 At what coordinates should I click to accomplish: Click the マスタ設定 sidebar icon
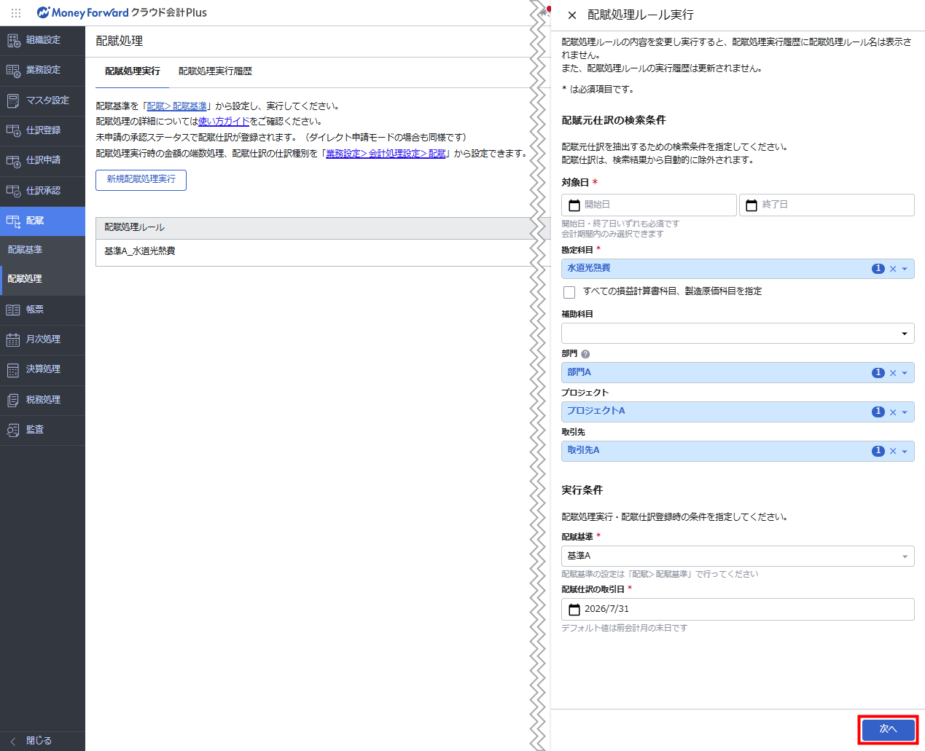(13, 101)
